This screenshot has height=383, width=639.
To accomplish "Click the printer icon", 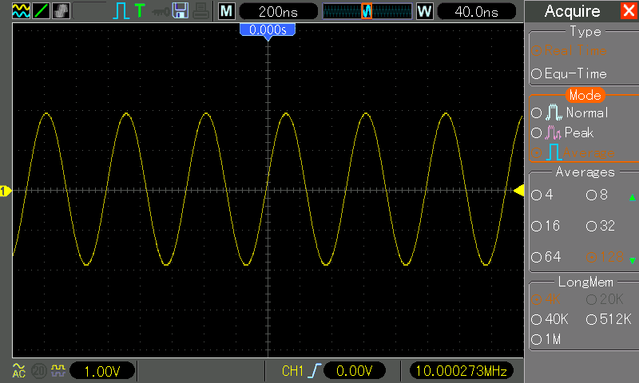I will coord(201,11).
